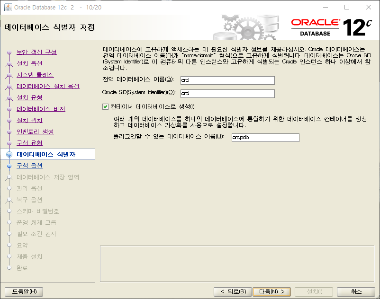Click the 플러그인할 수 있는 데이터베이스 이름 field
The height and width of the screenshot is (299, 380).
tap(265, 137)
